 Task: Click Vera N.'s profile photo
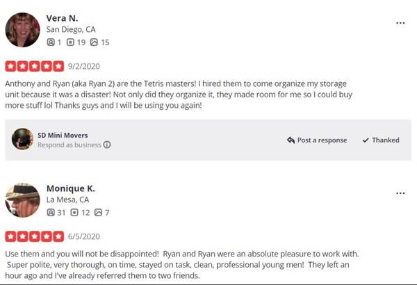point(23,30)
